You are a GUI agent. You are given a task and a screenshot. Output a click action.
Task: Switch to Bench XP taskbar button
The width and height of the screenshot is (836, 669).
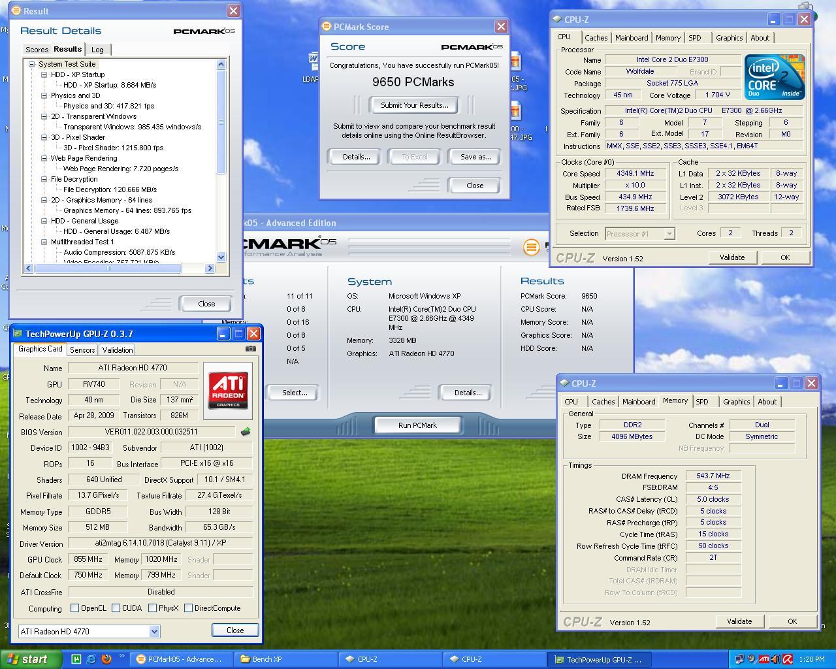click(x=285, y=659)
